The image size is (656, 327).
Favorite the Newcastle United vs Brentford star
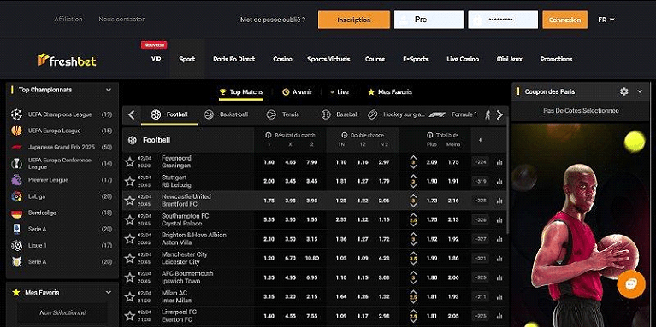(x=130, y=201)
